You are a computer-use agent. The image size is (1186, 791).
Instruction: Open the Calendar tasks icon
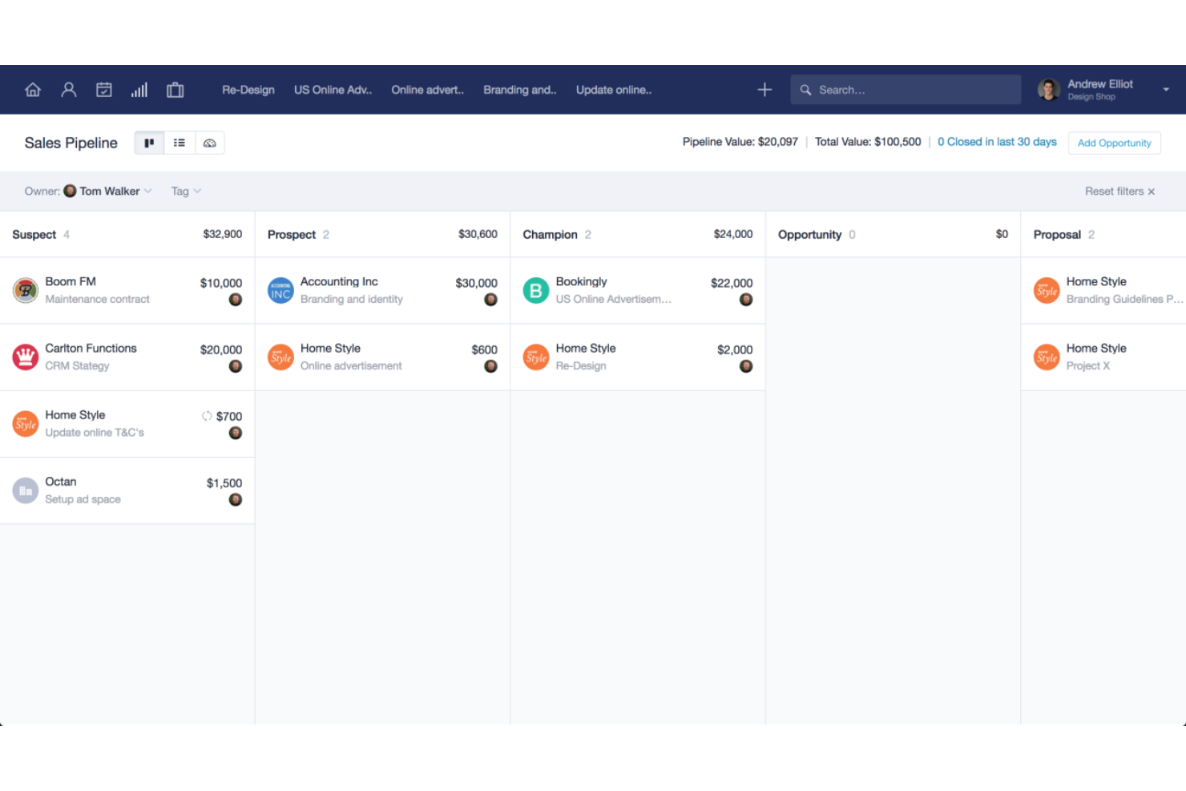click(104, 89)
